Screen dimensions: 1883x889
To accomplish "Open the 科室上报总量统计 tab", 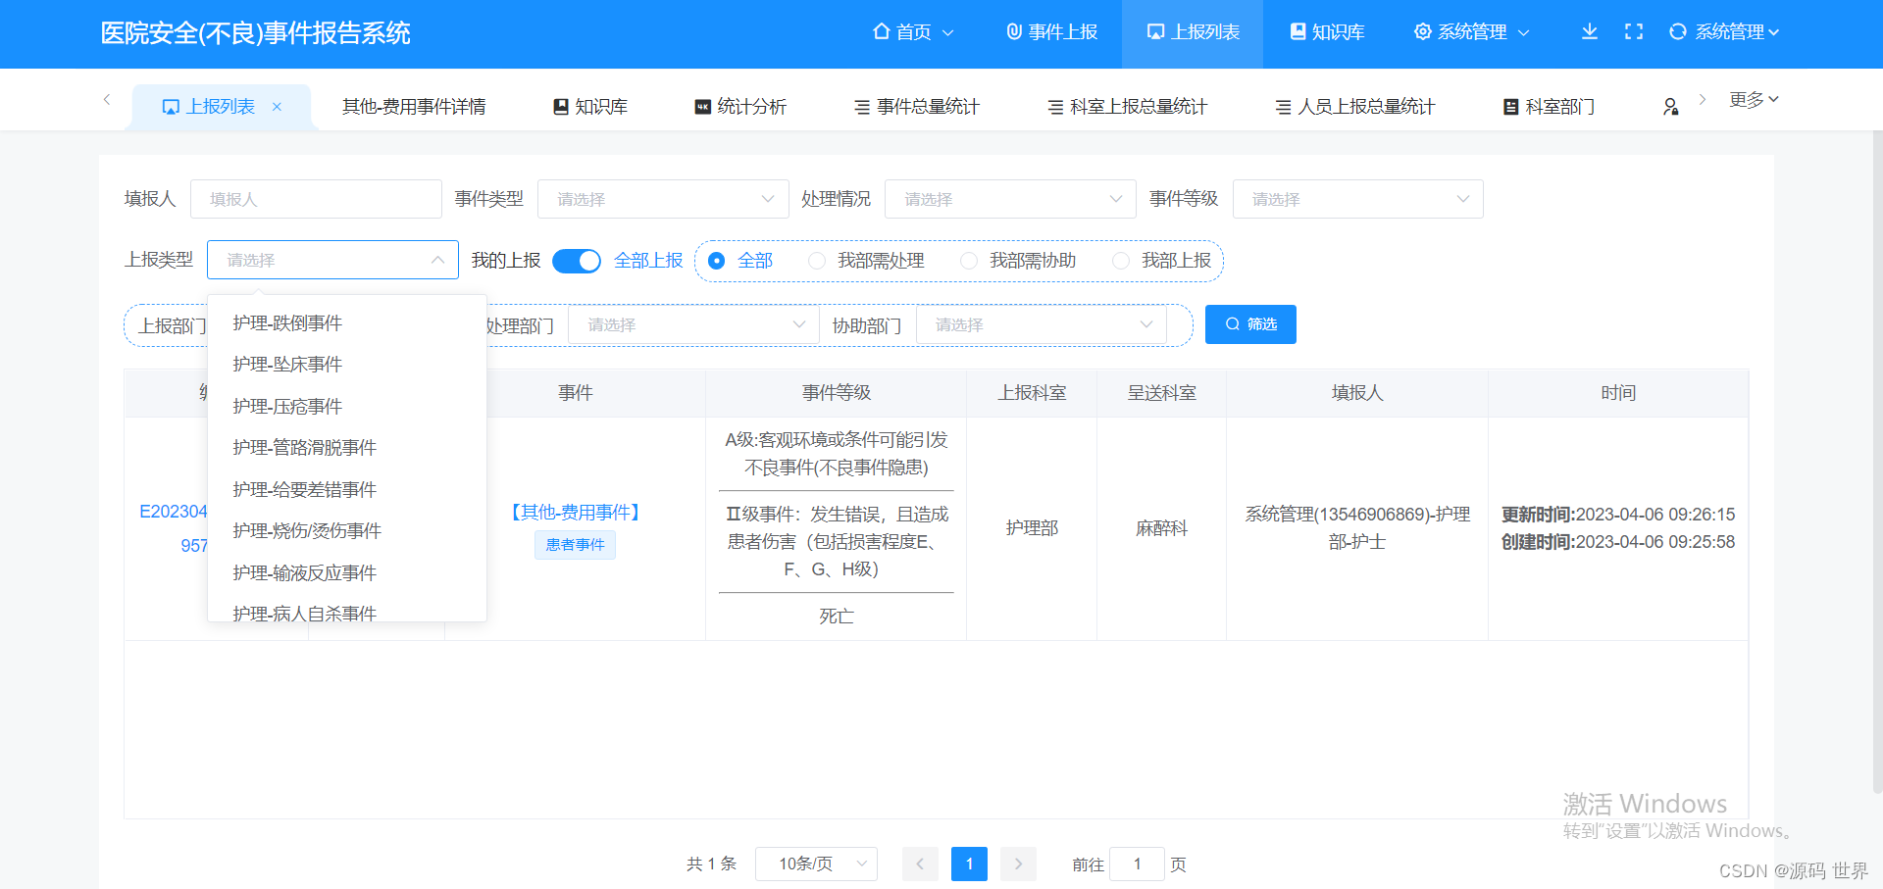I will coord(1128,107).
